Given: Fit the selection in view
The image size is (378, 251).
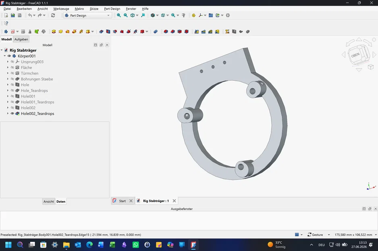Looking at the screenshot, I should [x=126, y=15].
